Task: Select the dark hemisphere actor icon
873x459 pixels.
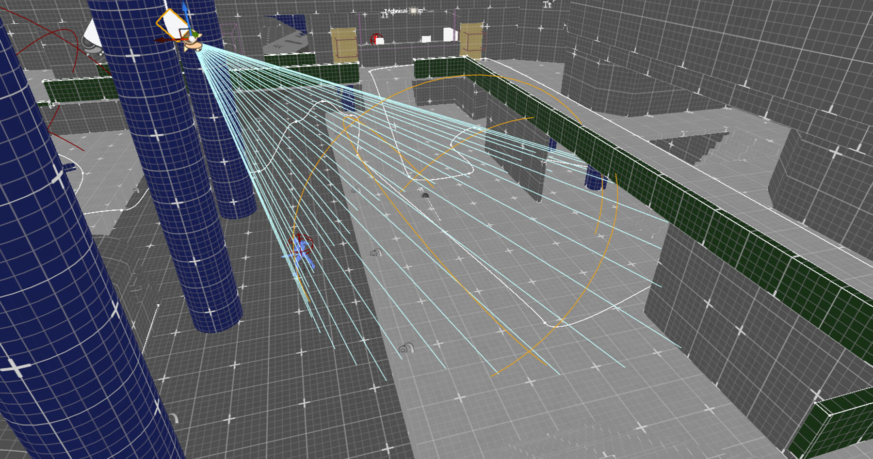Action: point(425,195)
